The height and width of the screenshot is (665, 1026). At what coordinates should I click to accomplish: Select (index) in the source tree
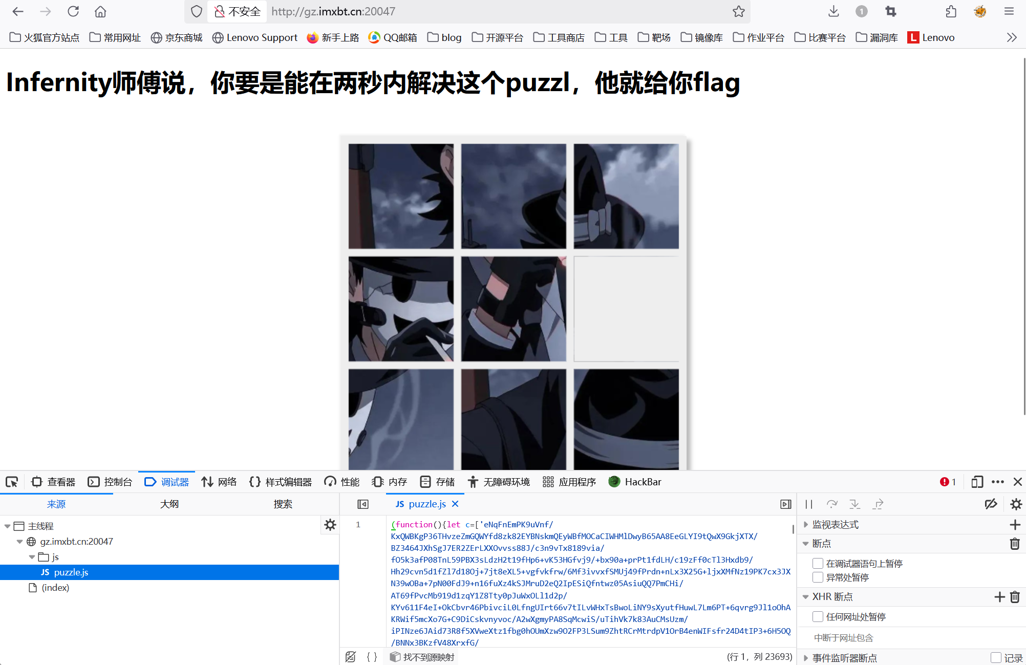pyautogui.click(x=55, y=588)
